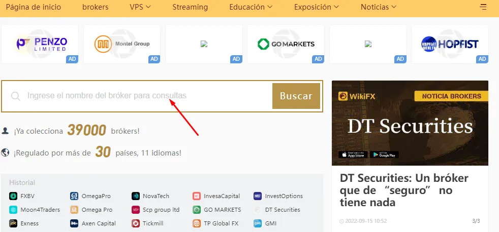Open the HOPFIST ad card
This screenshot has height=232, width=499.
coord(450,44)
